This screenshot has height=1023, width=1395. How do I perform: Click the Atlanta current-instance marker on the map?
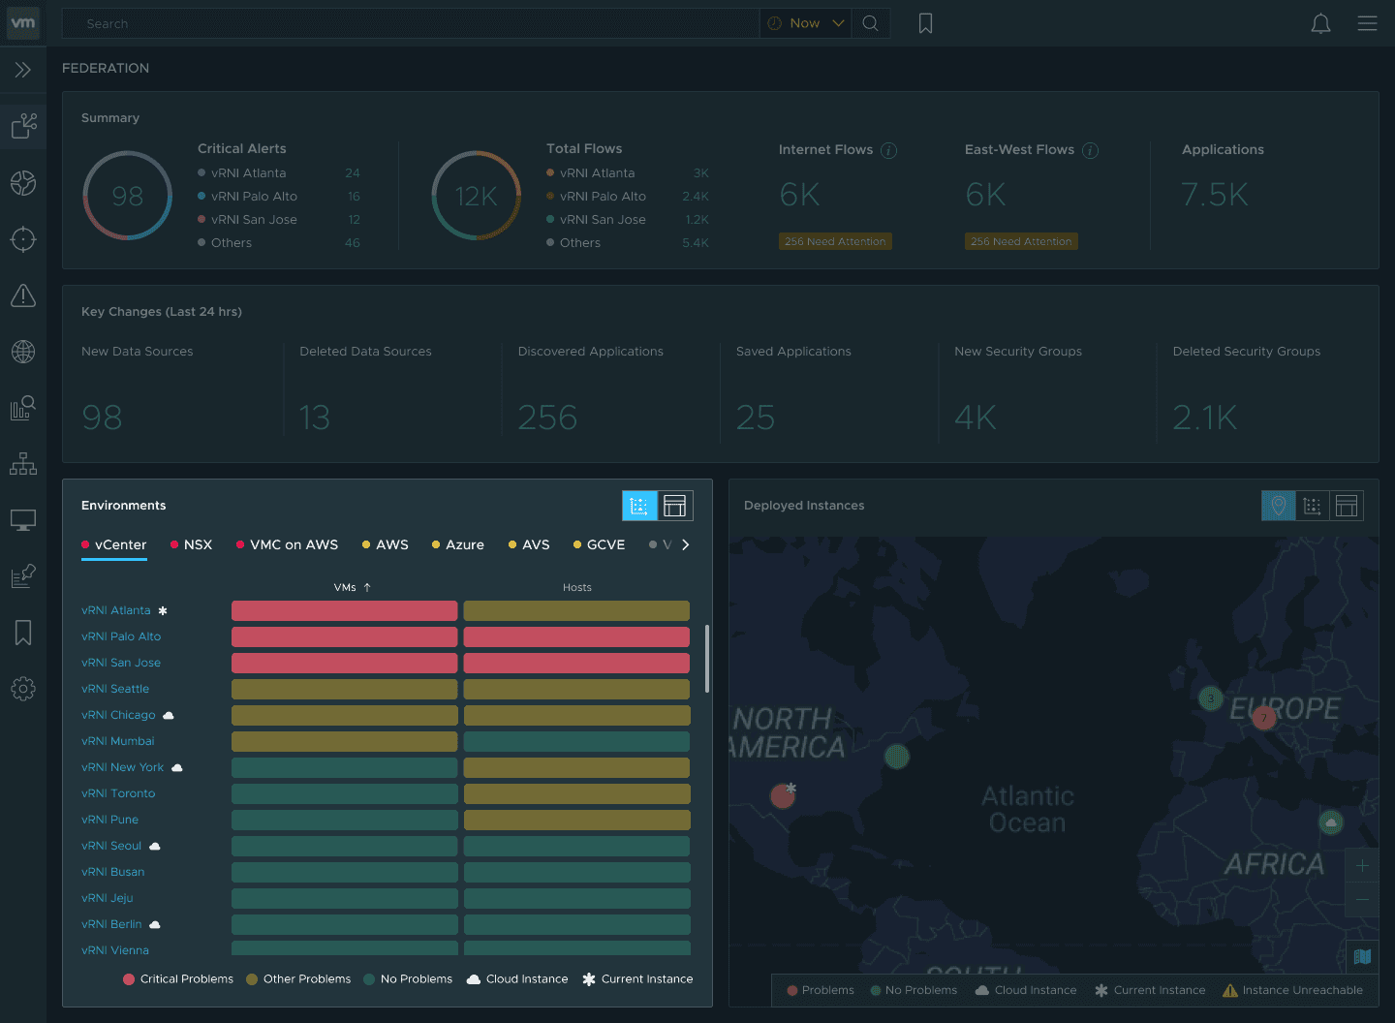[783, 795]
